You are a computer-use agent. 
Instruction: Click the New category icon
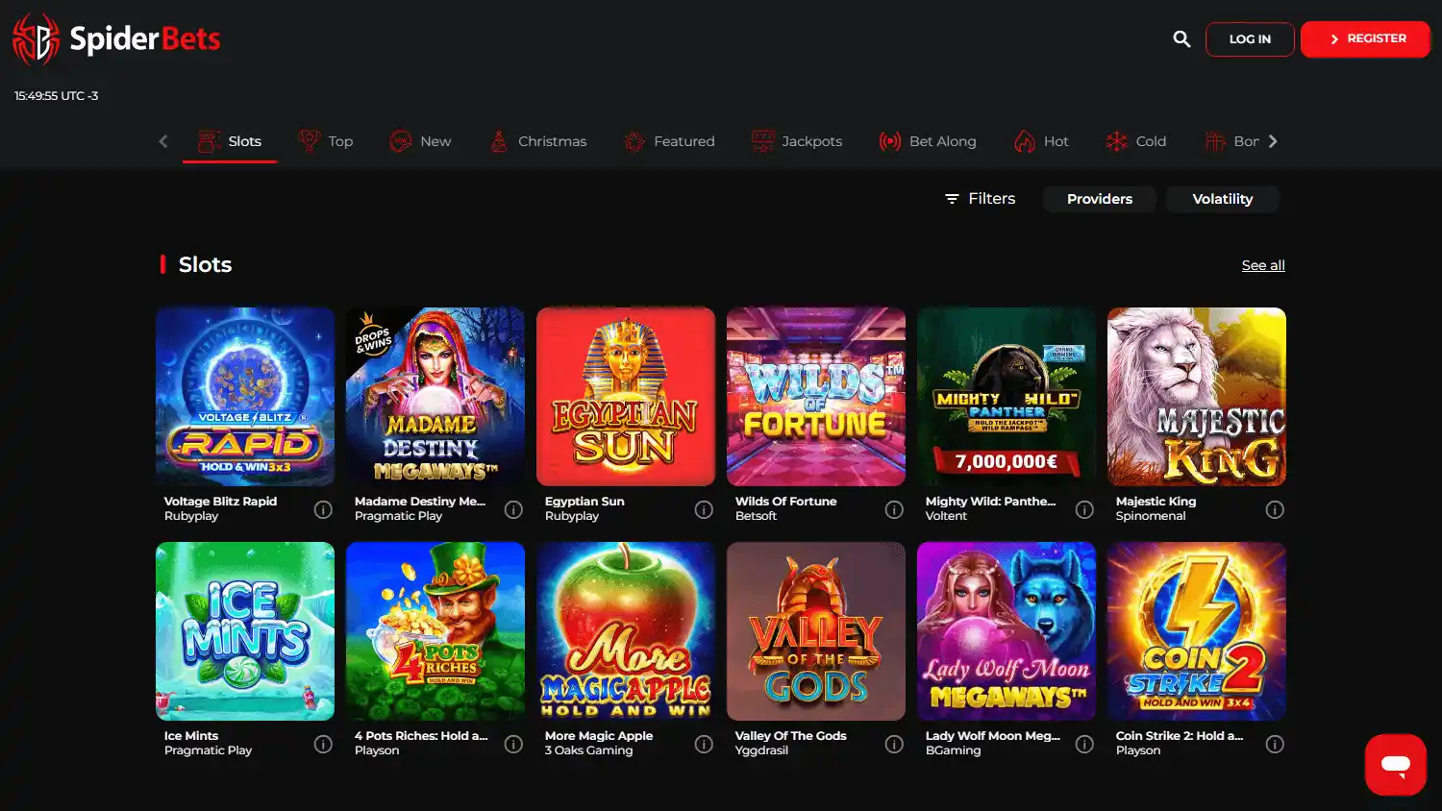point(400,141)
